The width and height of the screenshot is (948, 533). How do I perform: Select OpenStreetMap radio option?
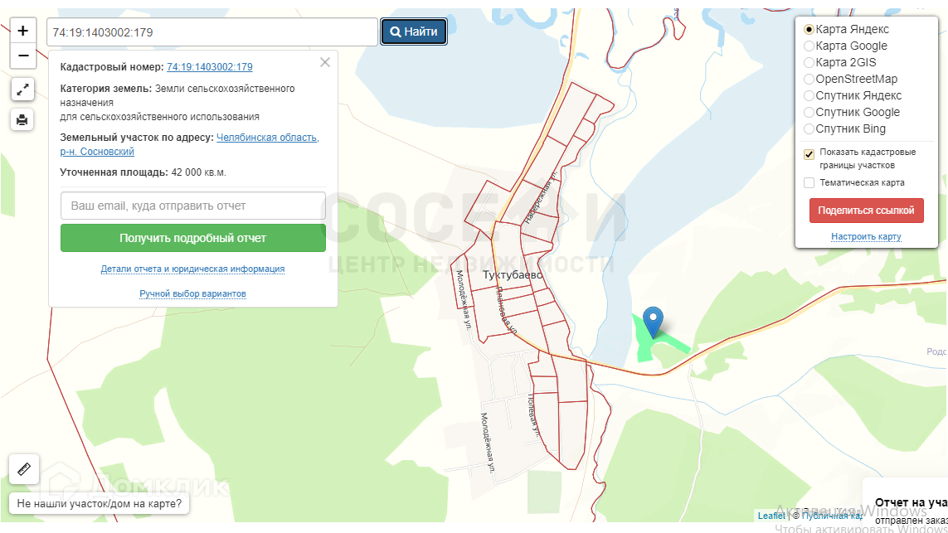tap(809, 80)
